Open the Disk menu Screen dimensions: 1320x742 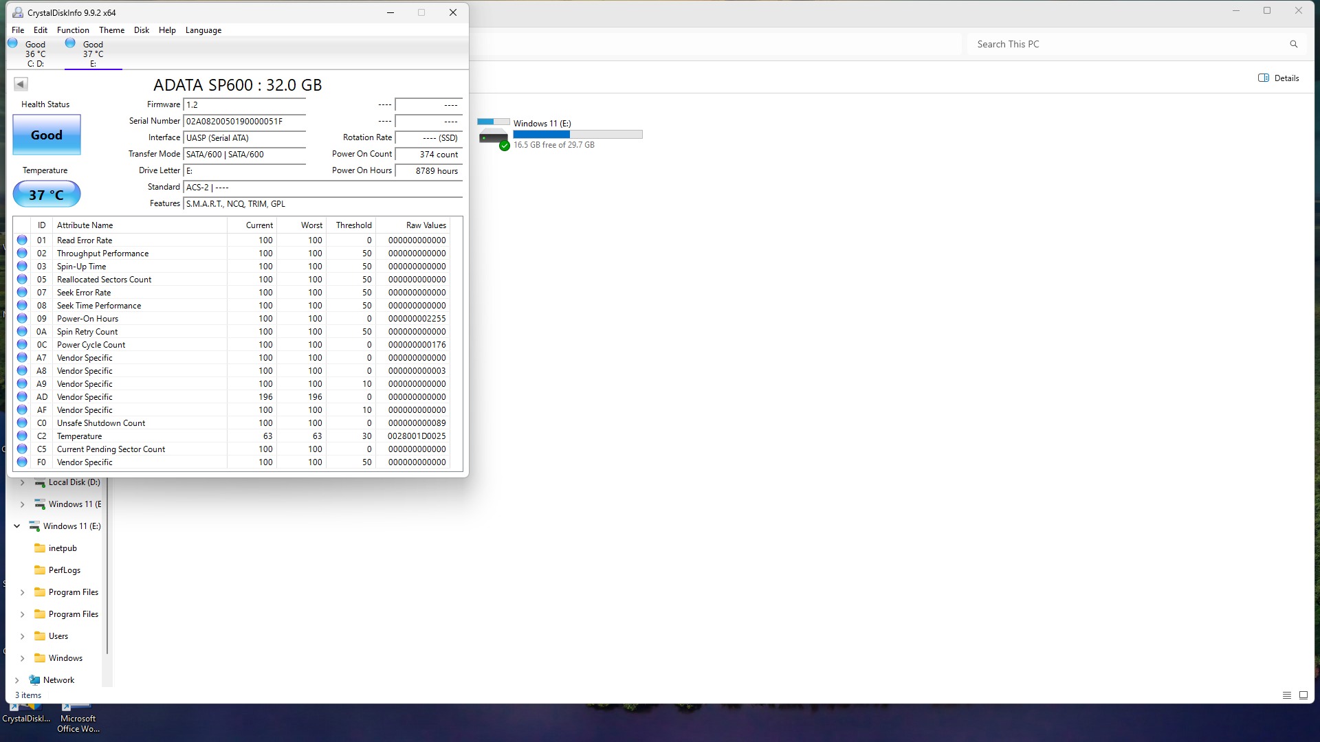142,30
